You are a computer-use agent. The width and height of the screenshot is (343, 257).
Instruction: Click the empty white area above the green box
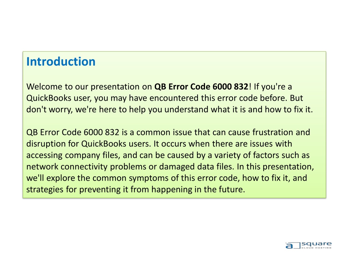(x=171, y=25)
